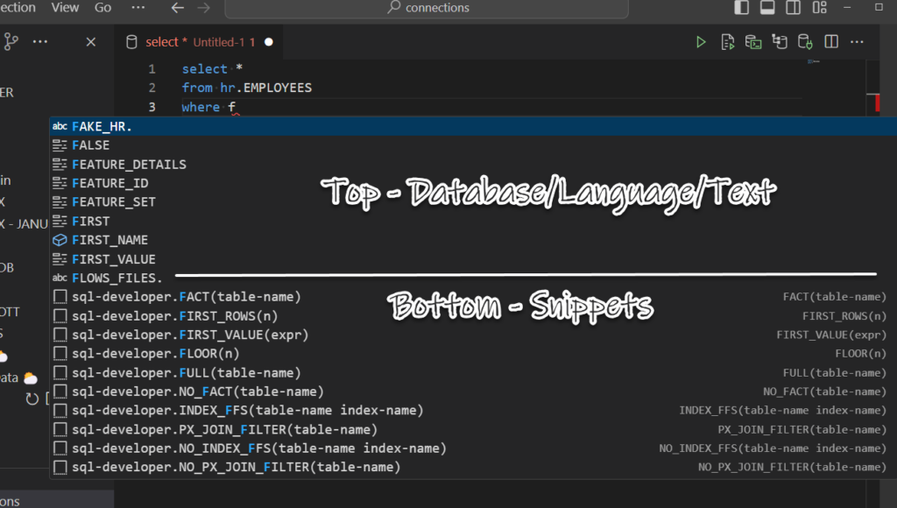Click the cube icon beside FIRST_NAME

click(60, 240)
